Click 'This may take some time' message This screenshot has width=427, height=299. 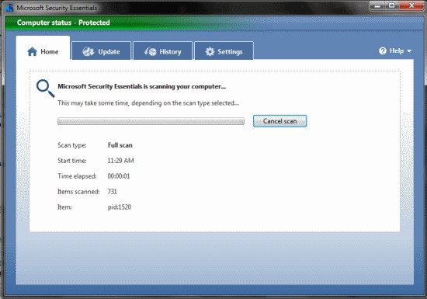point(148,103)
